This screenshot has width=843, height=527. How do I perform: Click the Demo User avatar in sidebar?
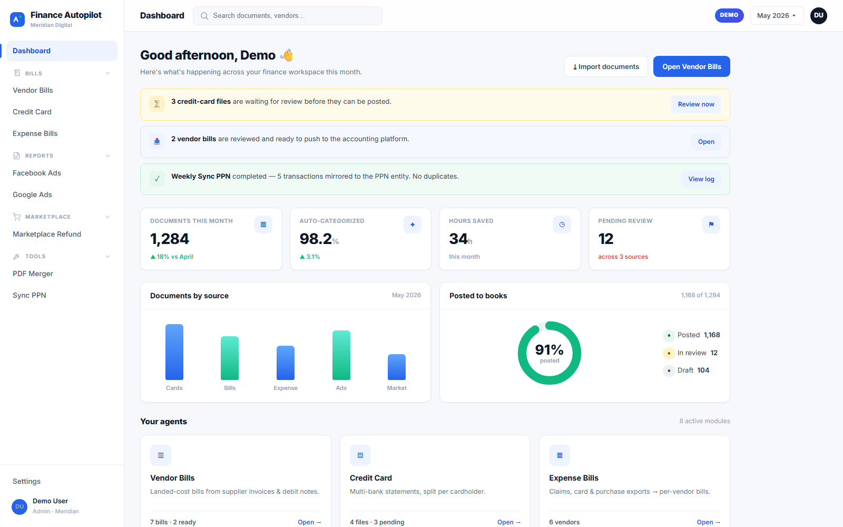point(19,506)
